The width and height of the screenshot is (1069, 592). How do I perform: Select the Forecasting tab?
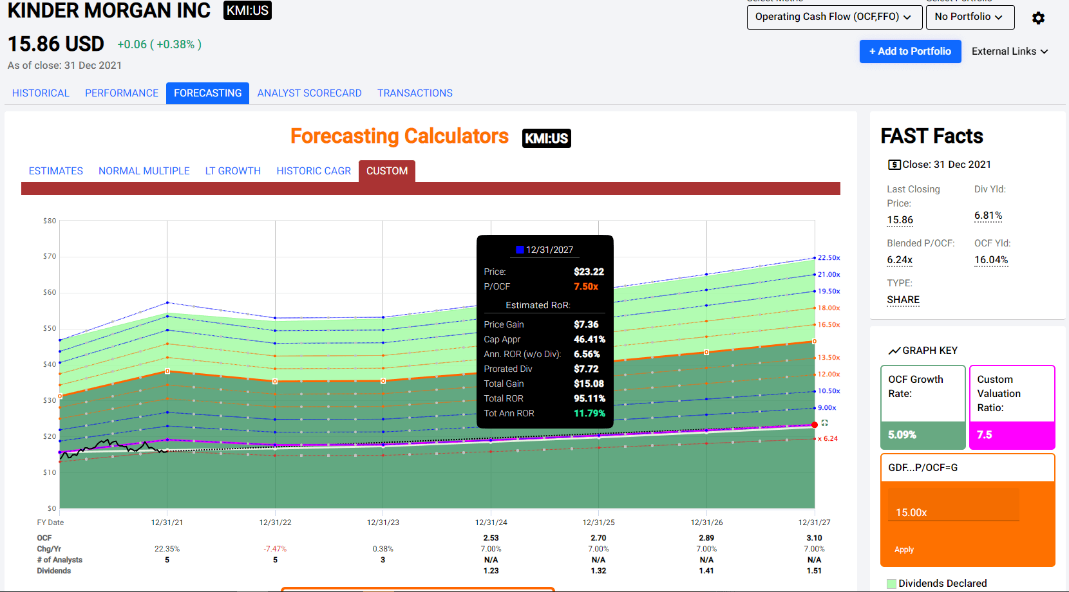coord(208,93)
